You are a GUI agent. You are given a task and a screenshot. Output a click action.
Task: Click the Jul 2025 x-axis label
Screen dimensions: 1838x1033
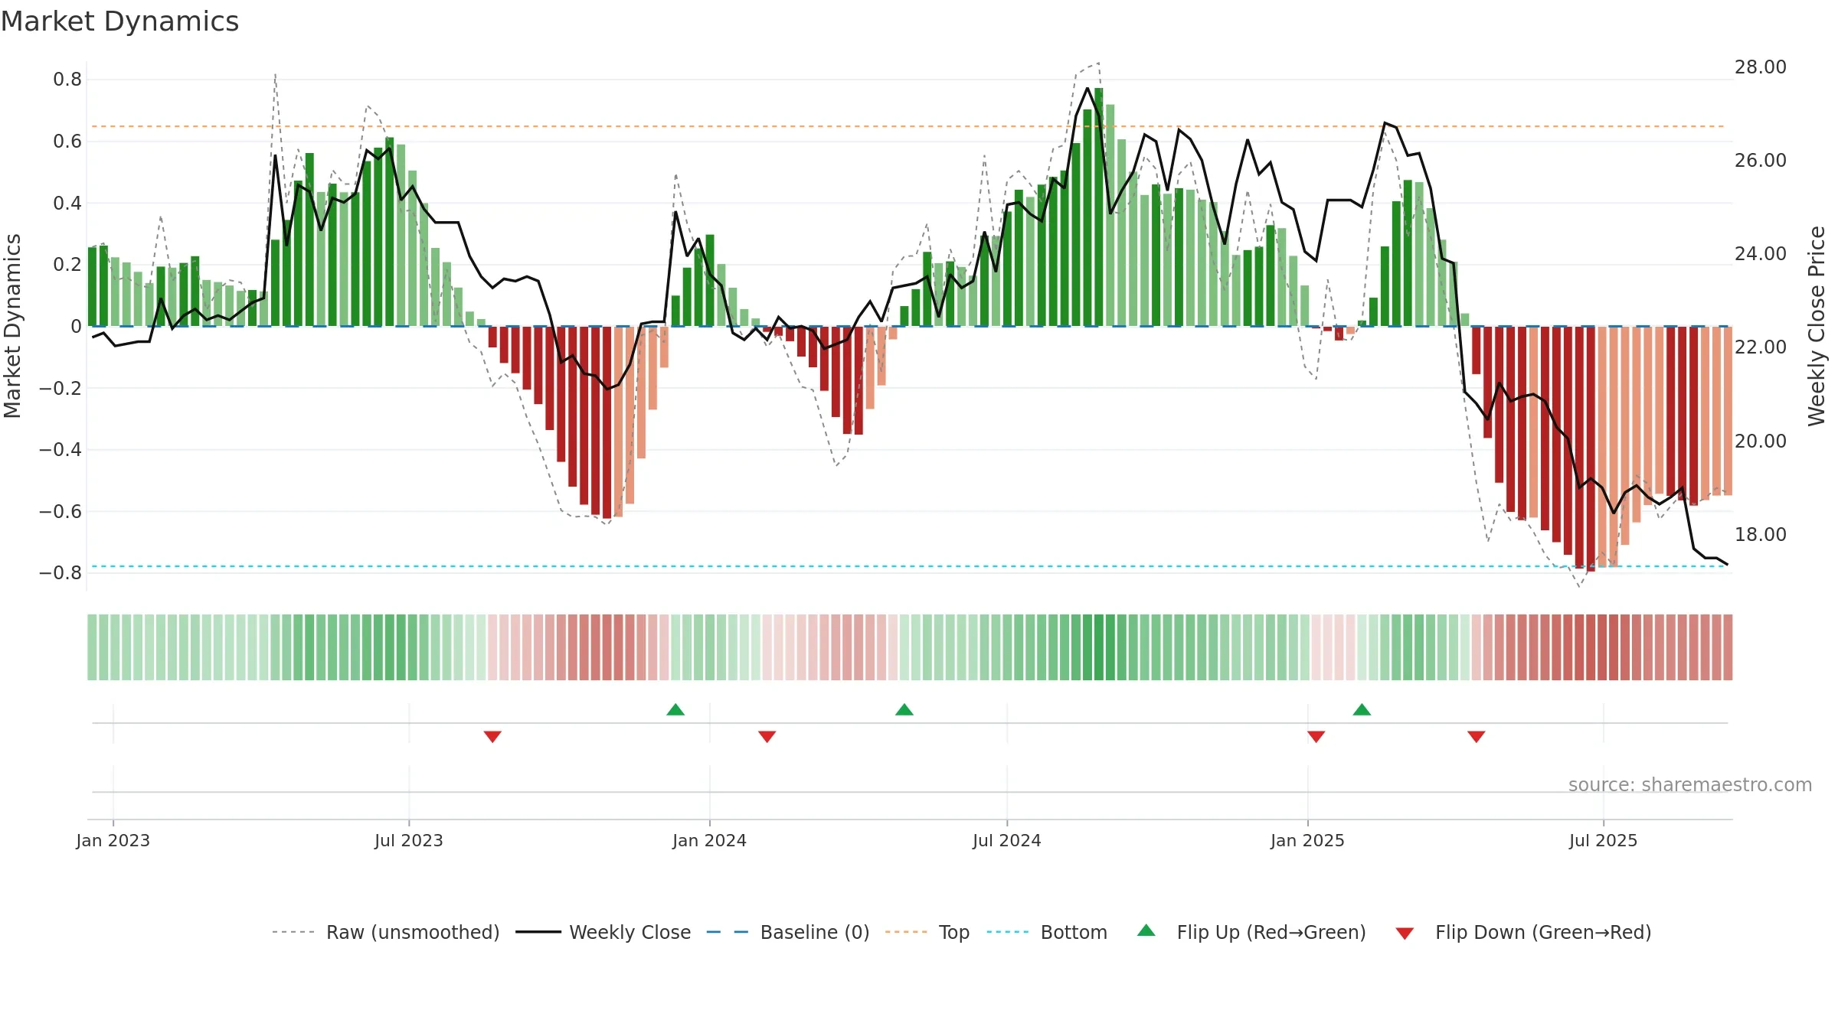pyautogui.click(x=1604, y=840)
